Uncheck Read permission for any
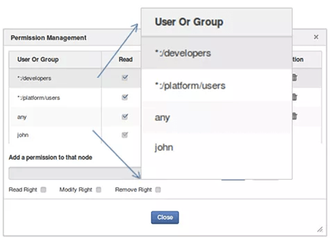This screenshot has height=238, width=330. pos(125,116)
